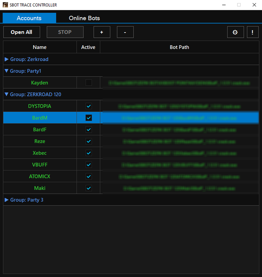The height and width of the screenshot is (277, 262).
Task: Uncheck Active checkbox for Reze
Action: [89, 141]
